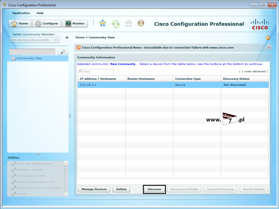
Task: Open the Configure toolbar button
Action: click(x=47, y=24)
